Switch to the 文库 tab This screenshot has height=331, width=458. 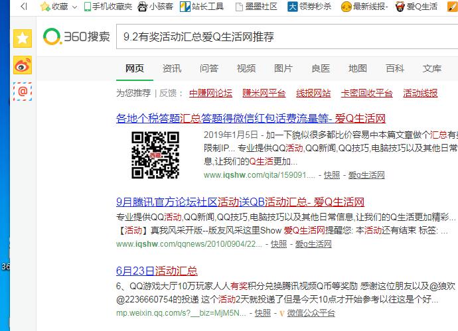(432, 68)
